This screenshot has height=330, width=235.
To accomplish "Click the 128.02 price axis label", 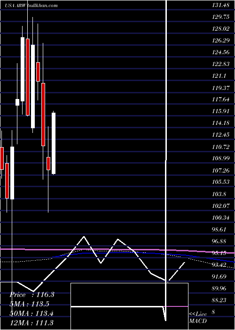I will [x=220, y=29].
